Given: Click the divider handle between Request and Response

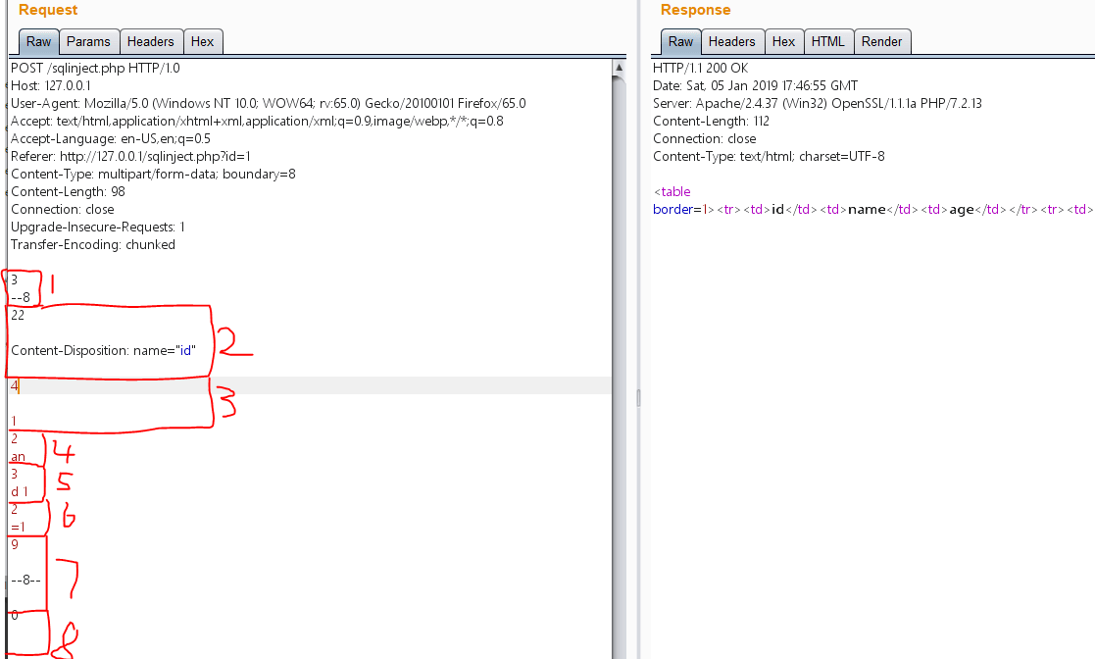Looking at the screenshot, I should click(637, 397).
